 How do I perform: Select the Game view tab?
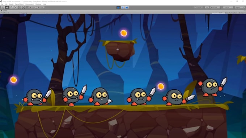[x=4, y=10]
